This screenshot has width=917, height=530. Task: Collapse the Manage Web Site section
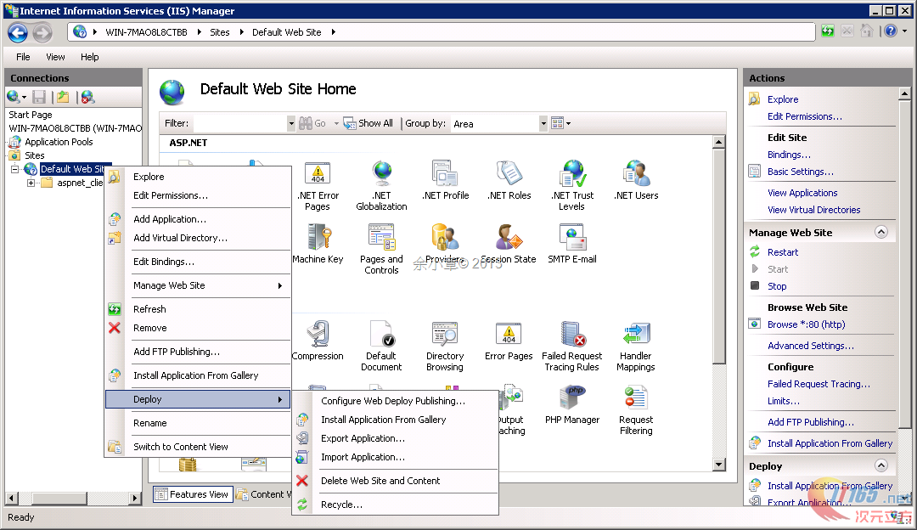tap(880, 232)
